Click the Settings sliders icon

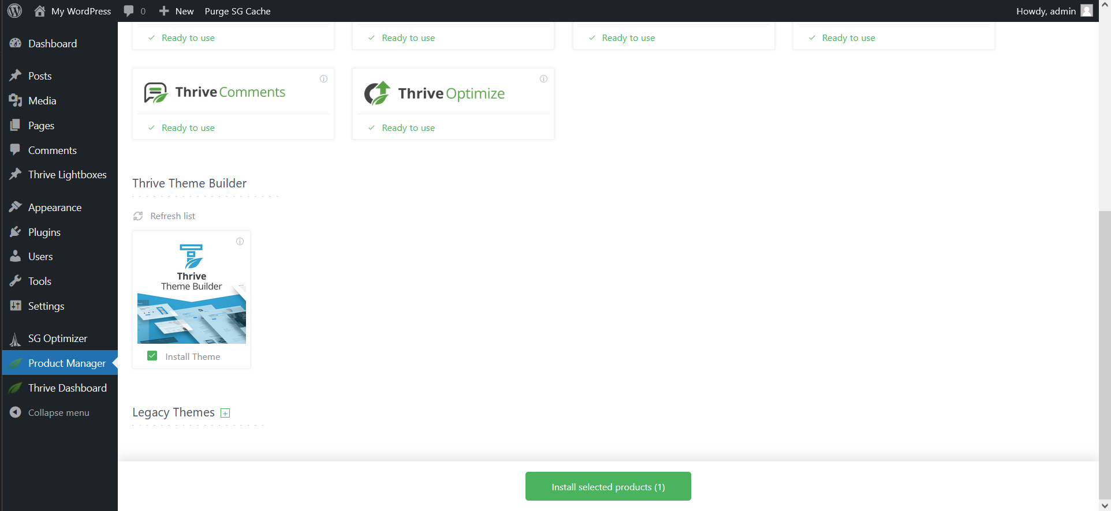pyautogui.click(x=16, y=306)
